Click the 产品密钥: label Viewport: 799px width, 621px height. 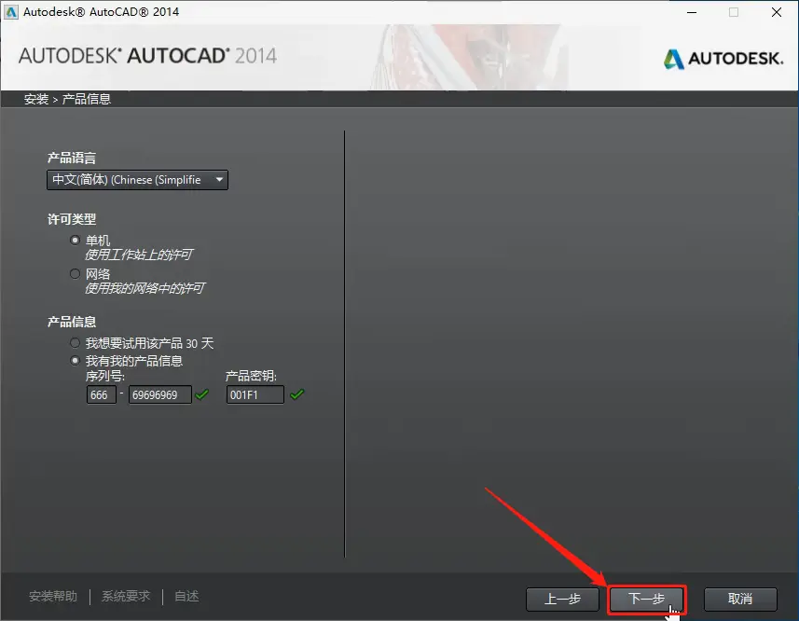[x=251, y=377]
